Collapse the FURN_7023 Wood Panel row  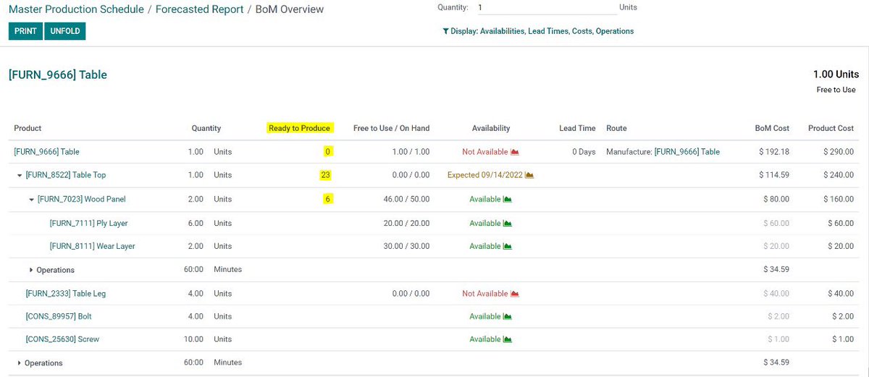click(x=32, y=199)
